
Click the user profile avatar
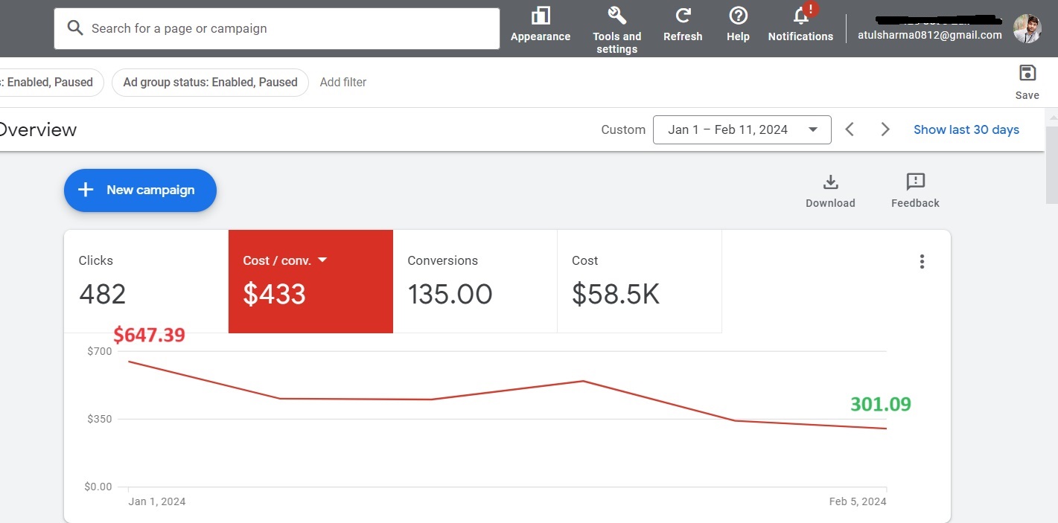(x=1027, y=29)
